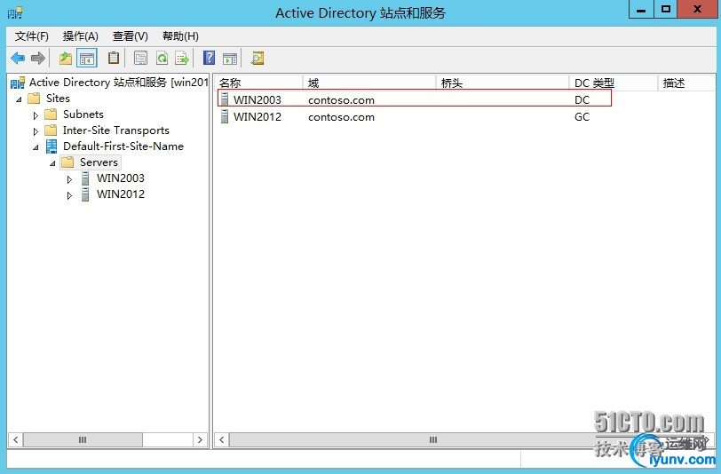Select the Active Directory root node icon
Screen dimensions: 721x474
(18, 83)
